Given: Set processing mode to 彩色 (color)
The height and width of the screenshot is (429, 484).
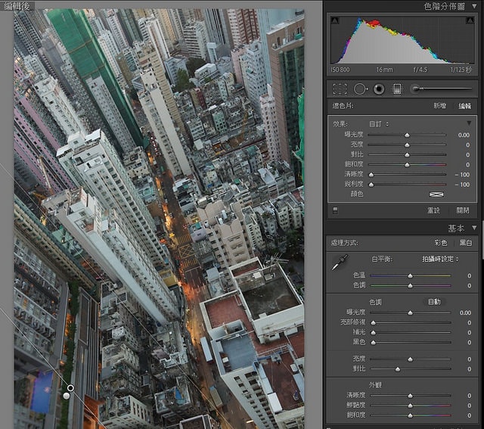Looking at the screenshot, I should pyautogui.click(x=441, y=243).
